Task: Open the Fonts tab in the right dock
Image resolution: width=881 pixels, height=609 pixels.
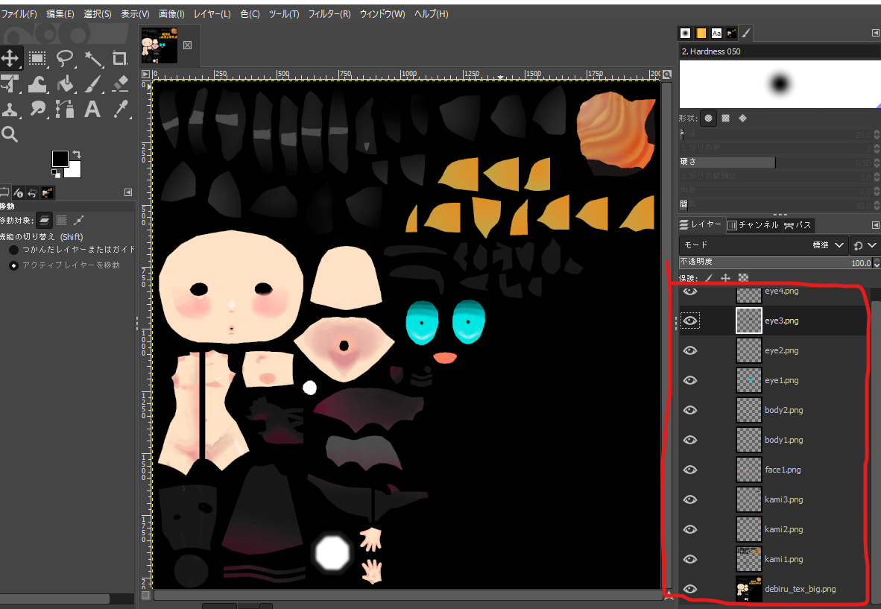Action: coord(716,33)
